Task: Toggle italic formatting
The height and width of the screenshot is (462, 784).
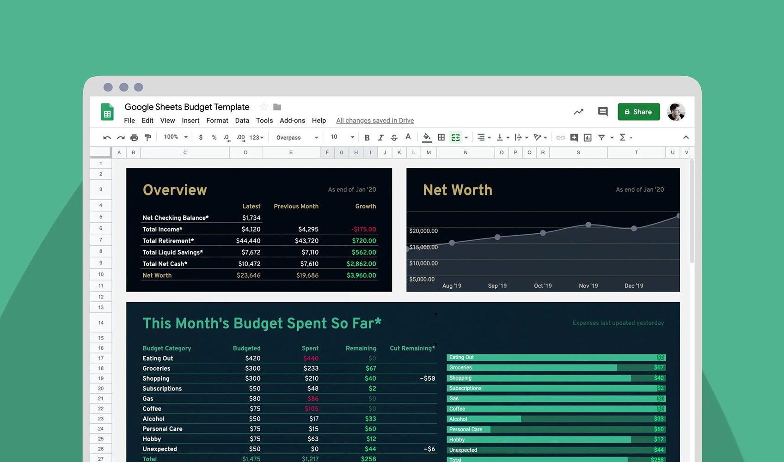Action: pyautogui.click(x=380, y=138)
